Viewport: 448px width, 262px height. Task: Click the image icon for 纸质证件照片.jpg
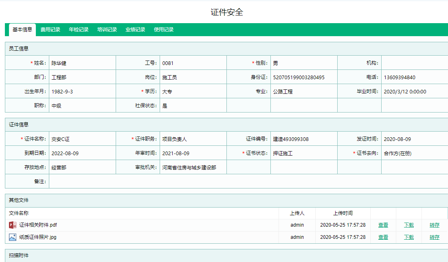pyautogui.click(x=13, y=237)
